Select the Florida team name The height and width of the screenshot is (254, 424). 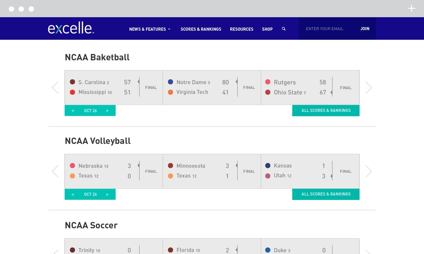185,250
